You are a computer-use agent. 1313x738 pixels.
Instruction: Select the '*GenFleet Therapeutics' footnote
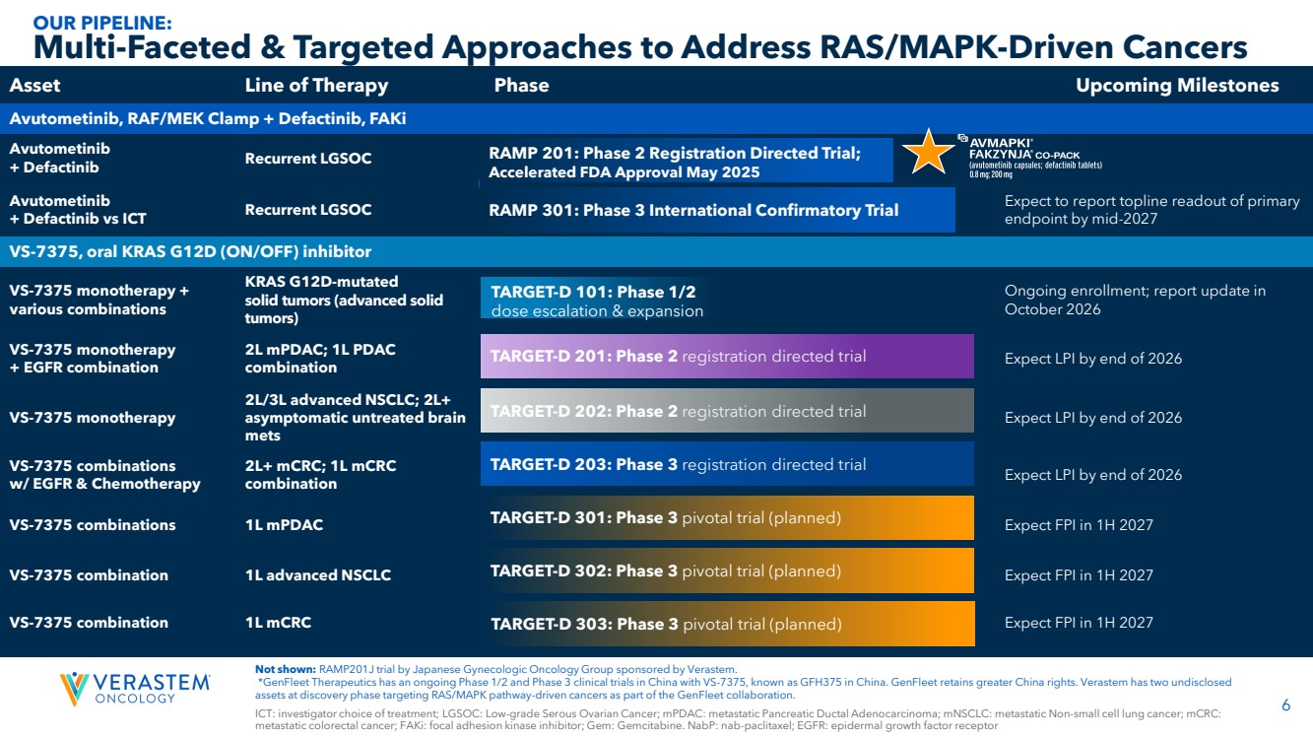click(x=744, y=688)
